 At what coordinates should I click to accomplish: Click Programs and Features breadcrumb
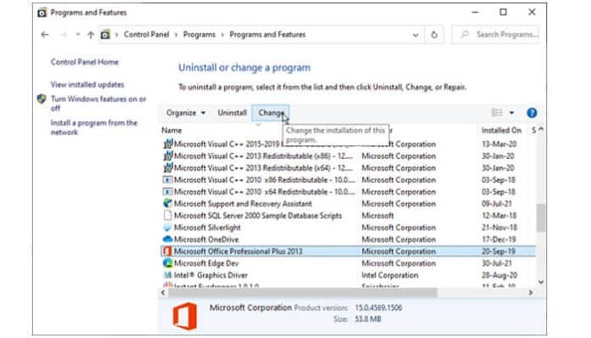click(267, 34)
